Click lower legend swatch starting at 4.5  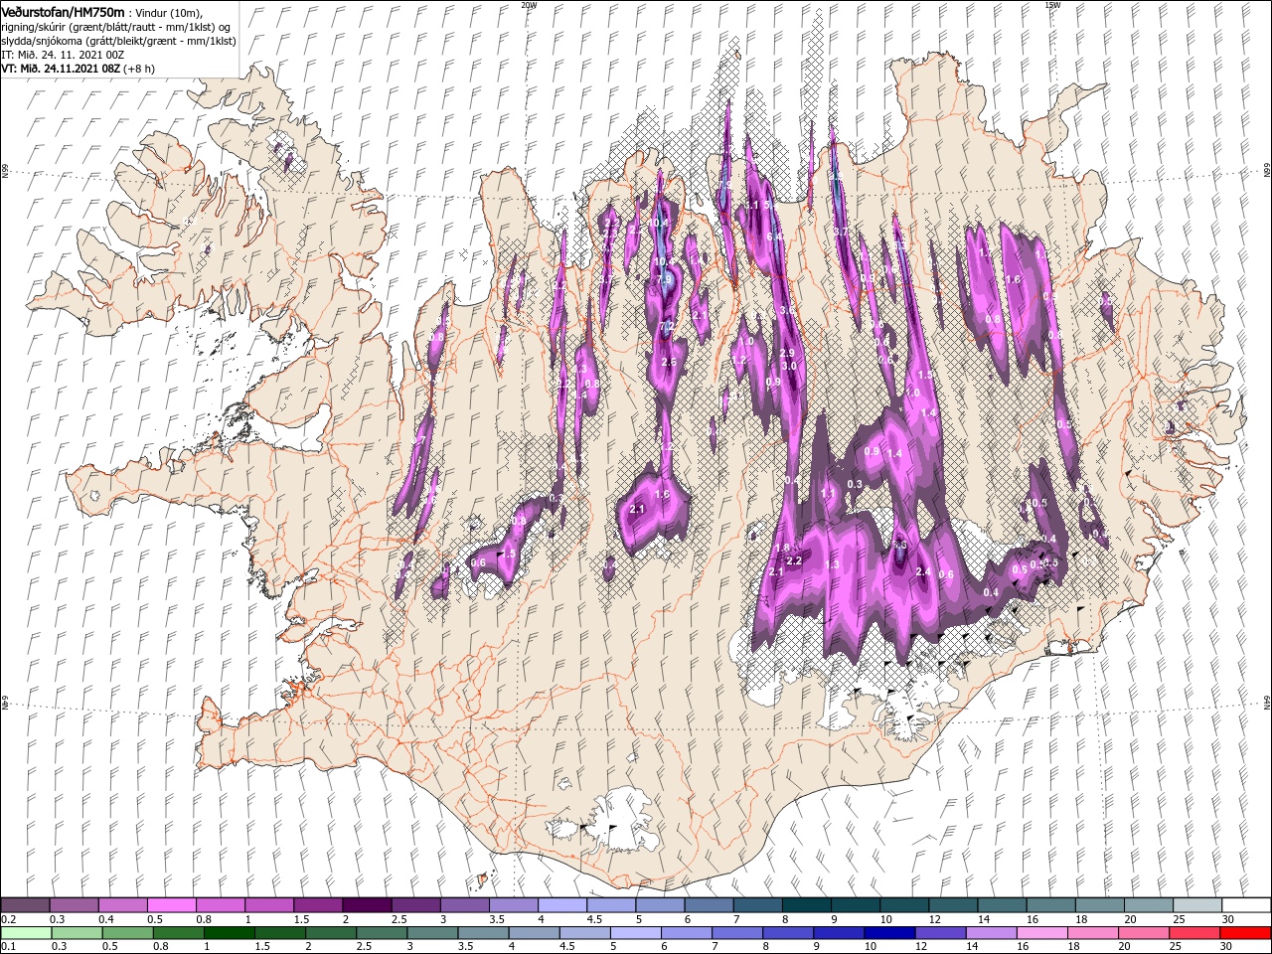coord(584,933)
